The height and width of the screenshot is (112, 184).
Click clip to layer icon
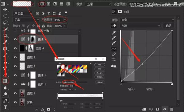coord(144,110)
